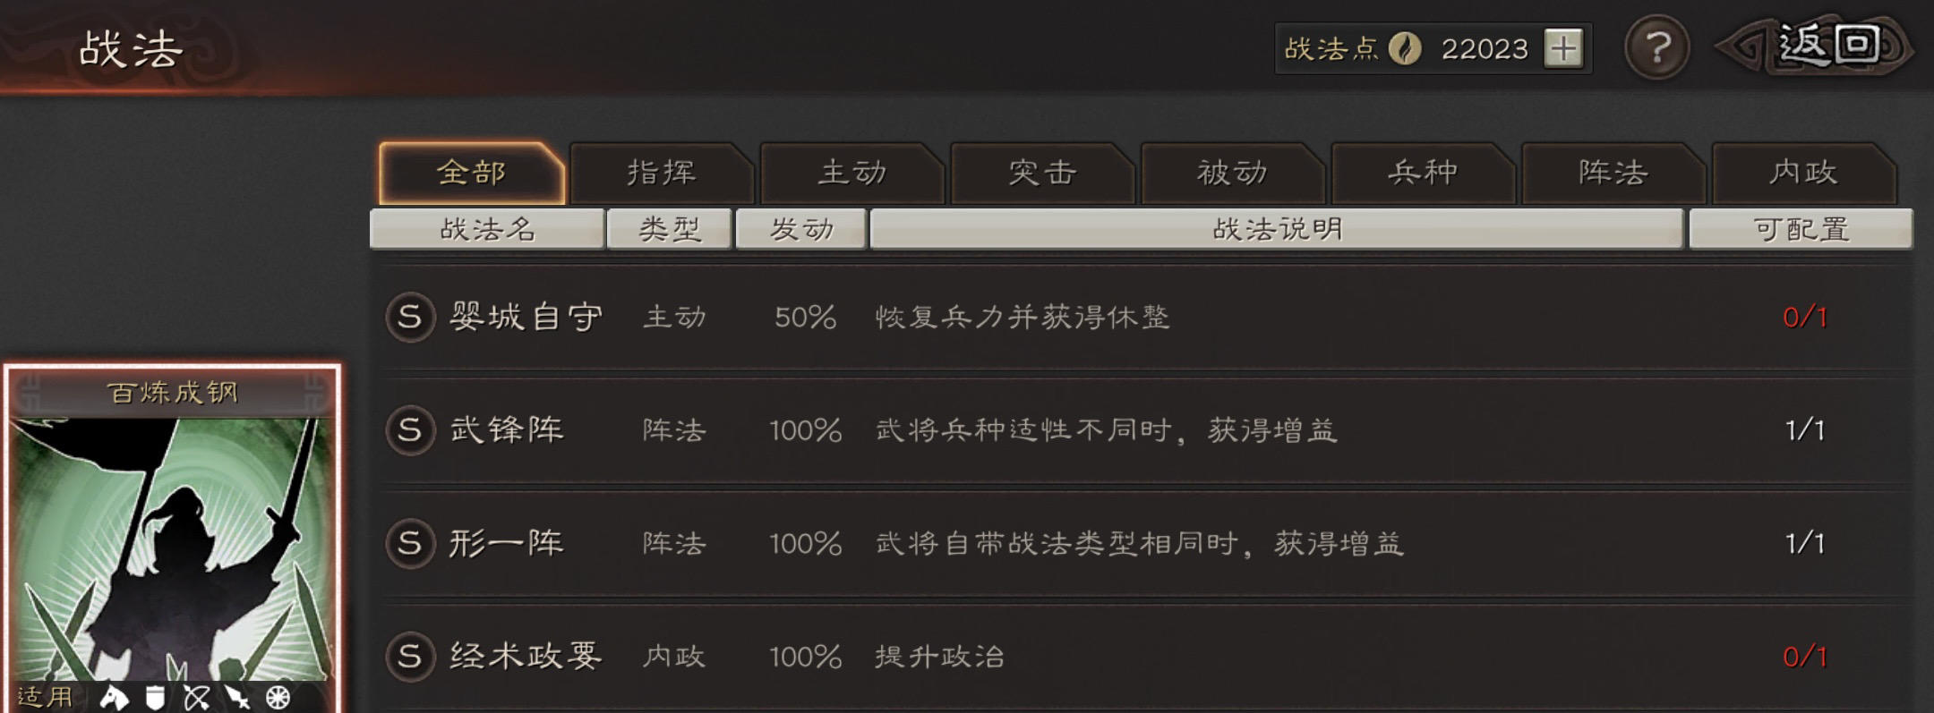Image resolution: width=1934 pixels, height=713 pixels.
Task: Click the S rank badge of 经术政要
Action: pos(410,657)
